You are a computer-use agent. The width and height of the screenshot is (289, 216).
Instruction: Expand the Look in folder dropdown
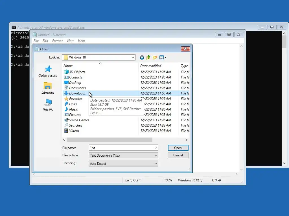[133, 57]
